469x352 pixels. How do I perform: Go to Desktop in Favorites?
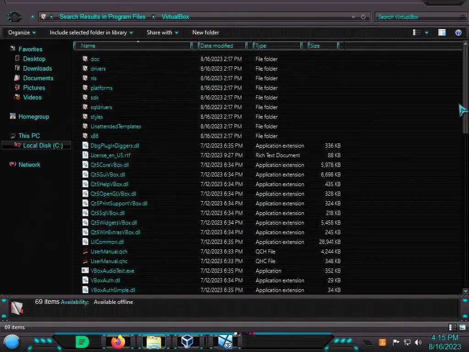click(34, 59)
